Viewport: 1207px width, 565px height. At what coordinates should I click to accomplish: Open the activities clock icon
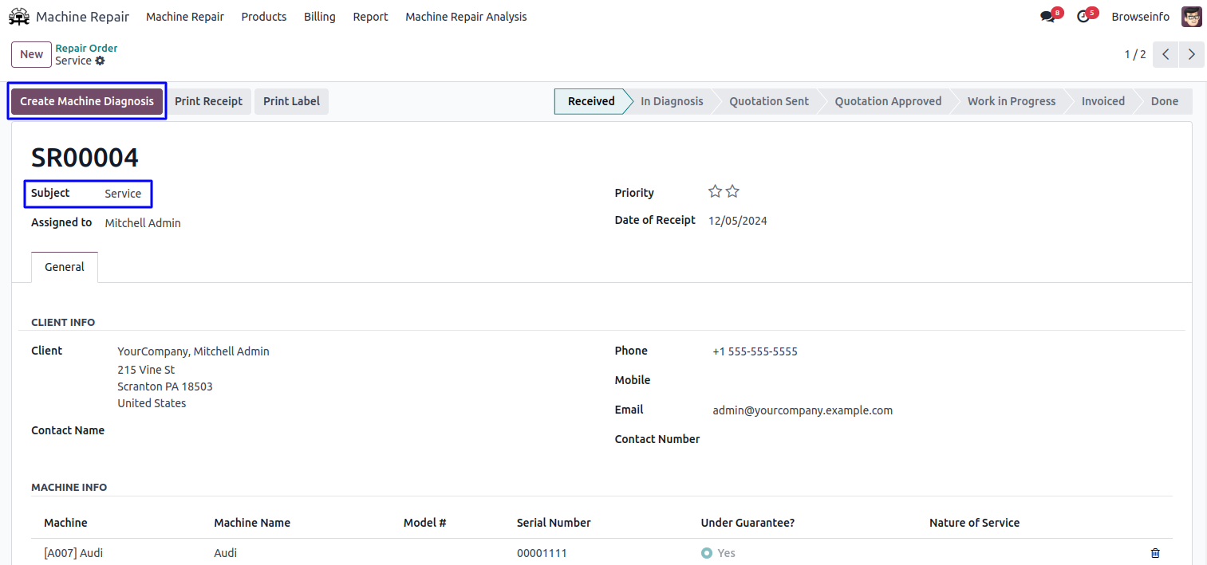tap(1083, 17)
